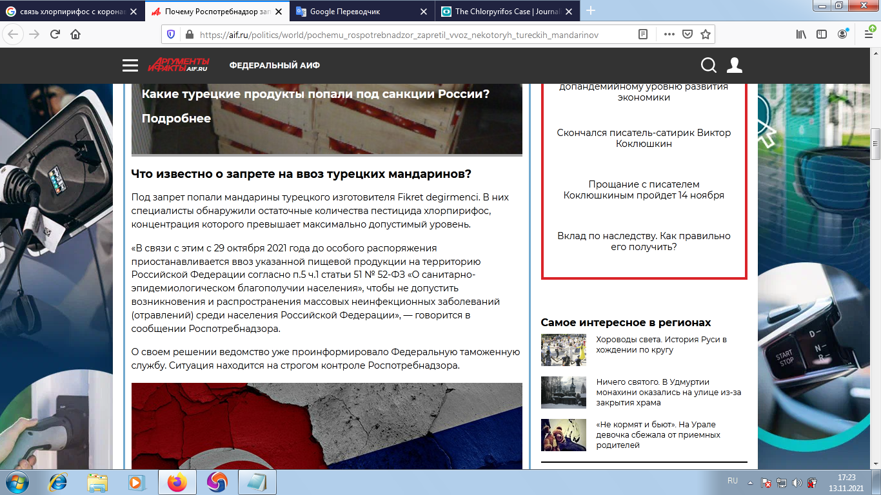Toggle the Firefox sidebar view
This screenshot has height=495, width=881.
click(822, 34)
